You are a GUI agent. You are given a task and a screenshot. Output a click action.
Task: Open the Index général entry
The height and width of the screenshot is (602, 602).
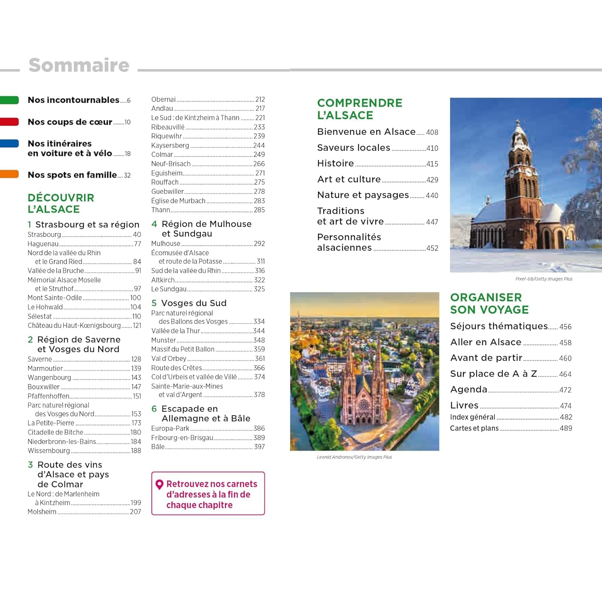tap(510, 417)
